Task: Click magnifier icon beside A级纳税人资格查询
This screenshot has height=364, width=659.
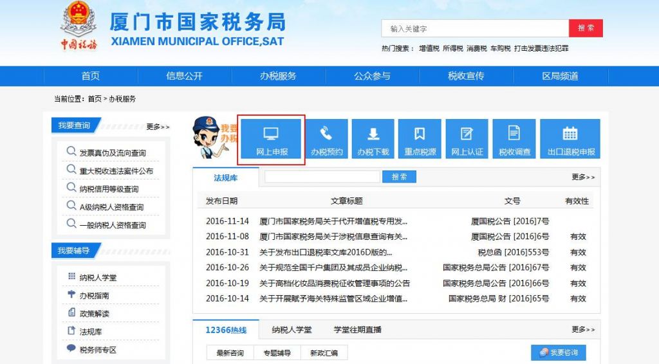Action: coord(71,205)
